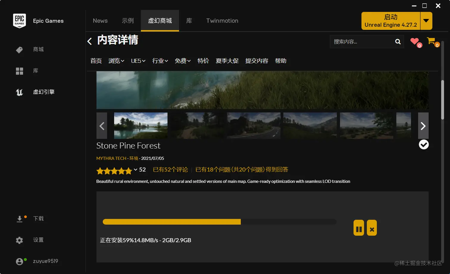This screenshot has width=450, height=274.
Task: Switch to the 示例 samples tab
Action: click(128, 21)
